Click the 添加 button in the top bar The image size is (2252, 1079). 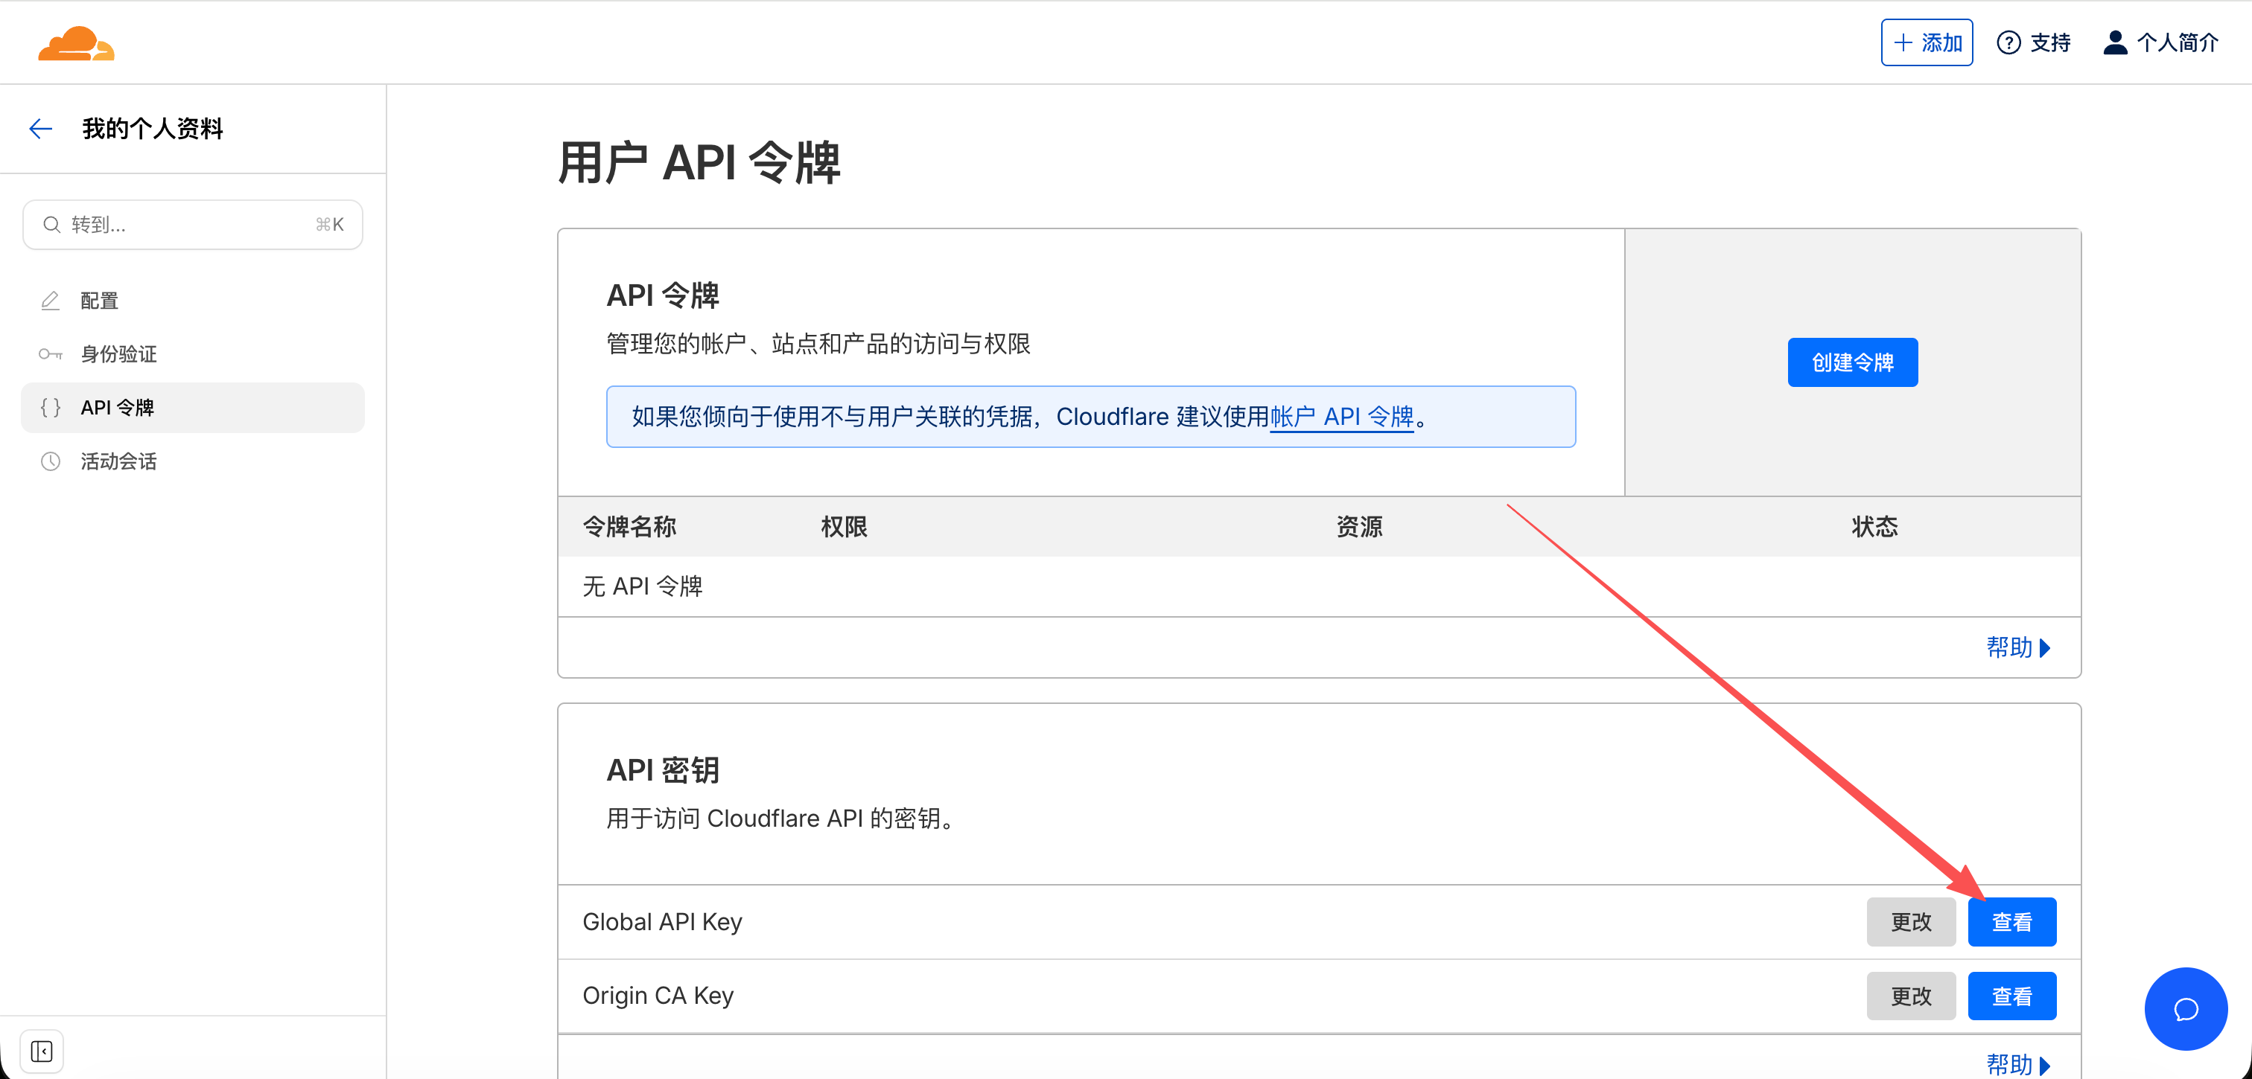click(x=1927, y=42)
